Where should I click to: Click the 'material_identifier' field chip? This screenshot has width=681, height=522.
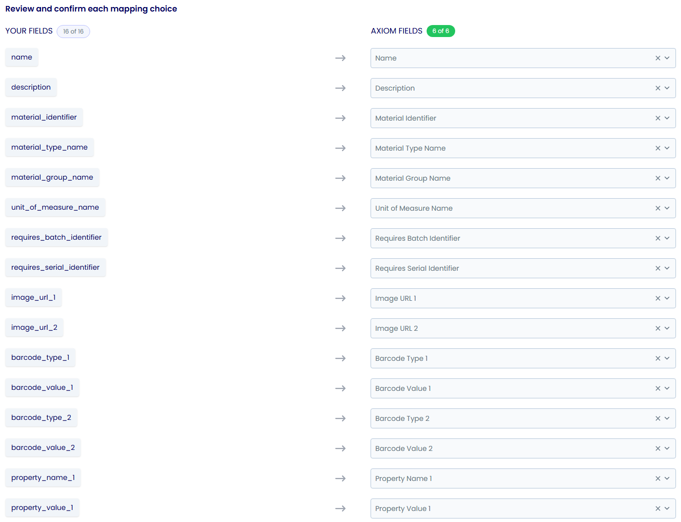[x=44, y=117]
